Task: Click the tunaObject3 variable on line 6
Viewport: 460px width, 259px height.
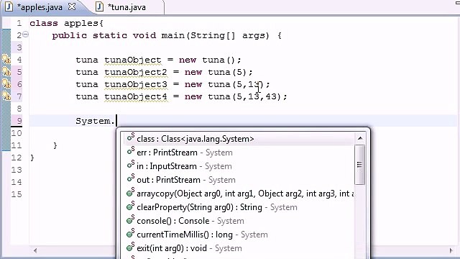Action: pos(136,84)
